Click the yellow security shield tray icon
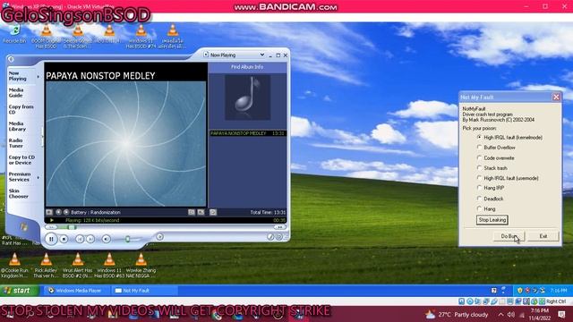The width and height of the screenshot is (573, 322). 519,291
